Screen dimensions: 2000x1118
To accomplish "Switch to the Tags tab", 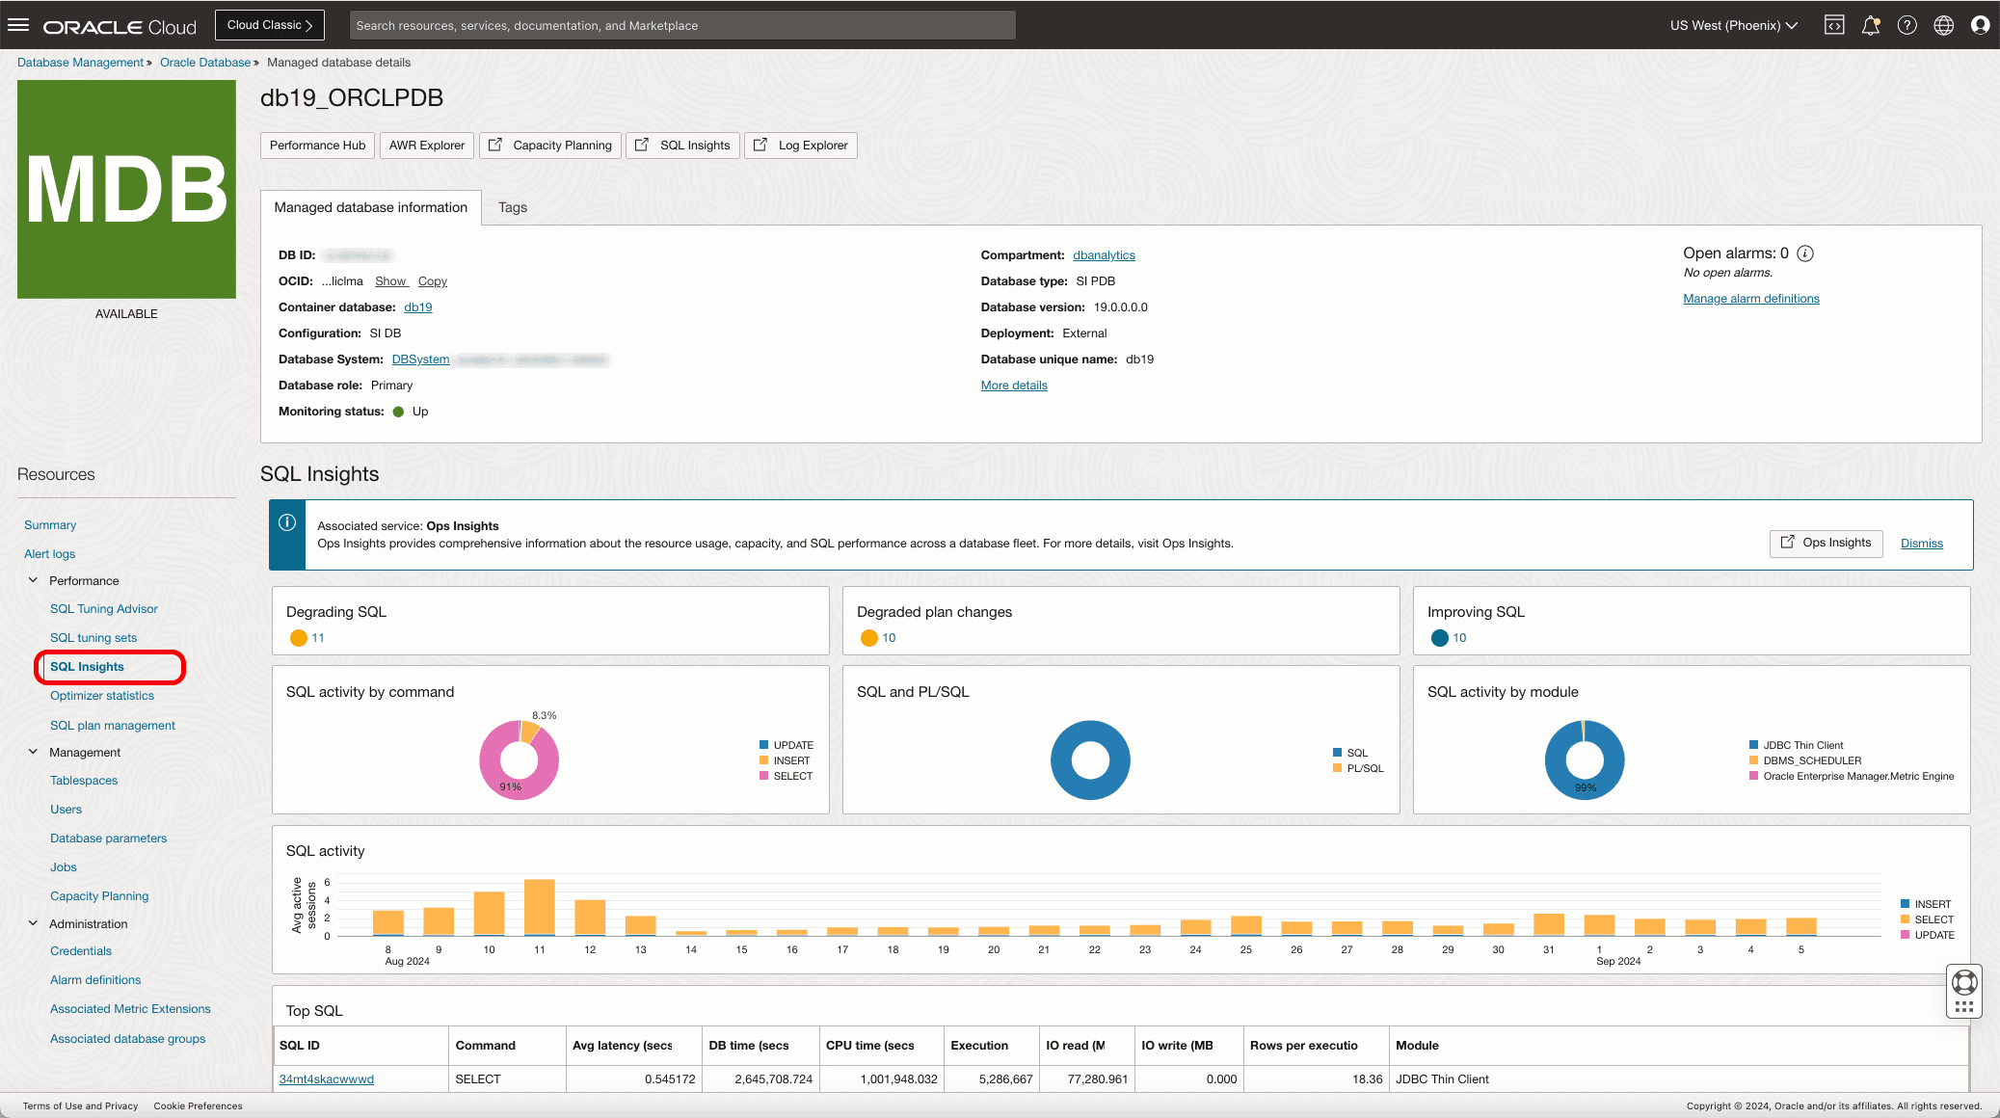I will (x=512, y=207).
